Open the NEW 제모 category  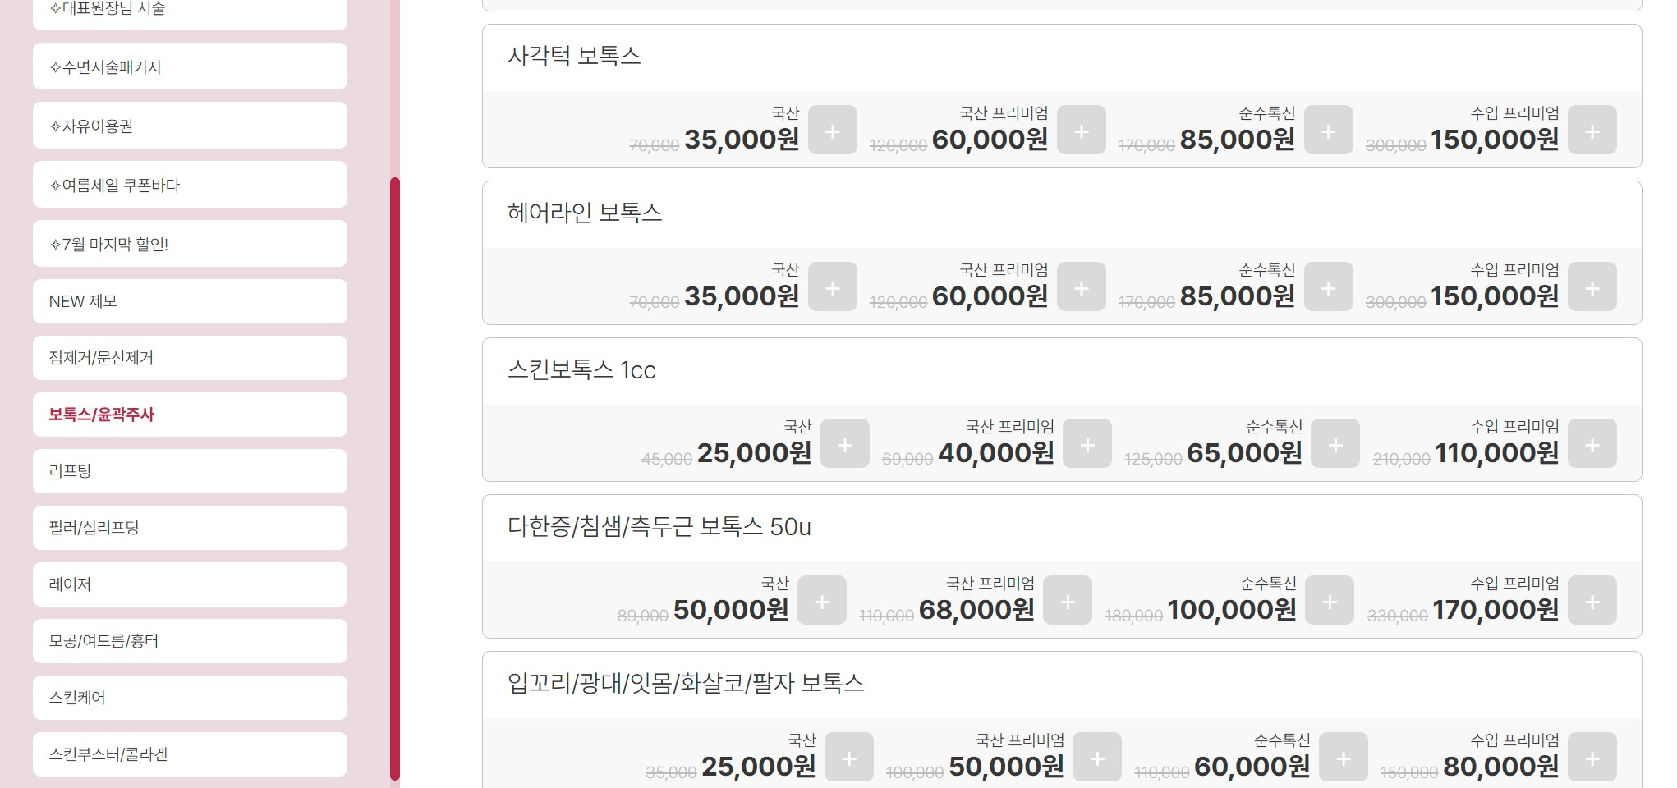(x=190, y=301)
